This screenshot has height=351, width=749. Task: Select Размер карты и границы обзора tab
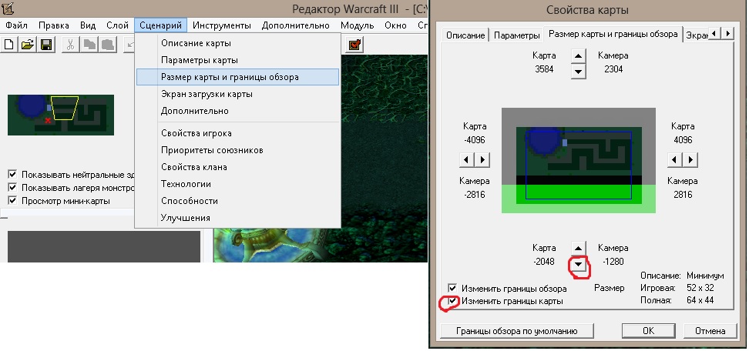(x=613, y=34)
